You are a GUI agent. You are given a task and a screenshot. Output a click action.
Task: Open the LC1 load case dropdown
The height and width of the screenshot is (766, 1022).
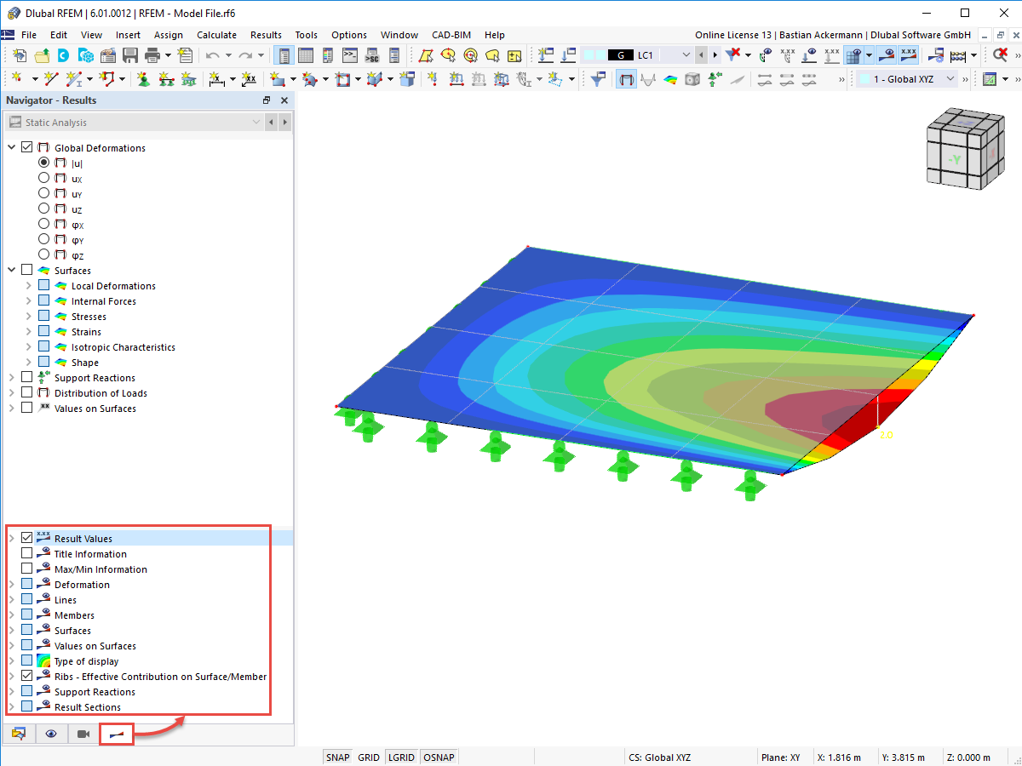point(686,55)
